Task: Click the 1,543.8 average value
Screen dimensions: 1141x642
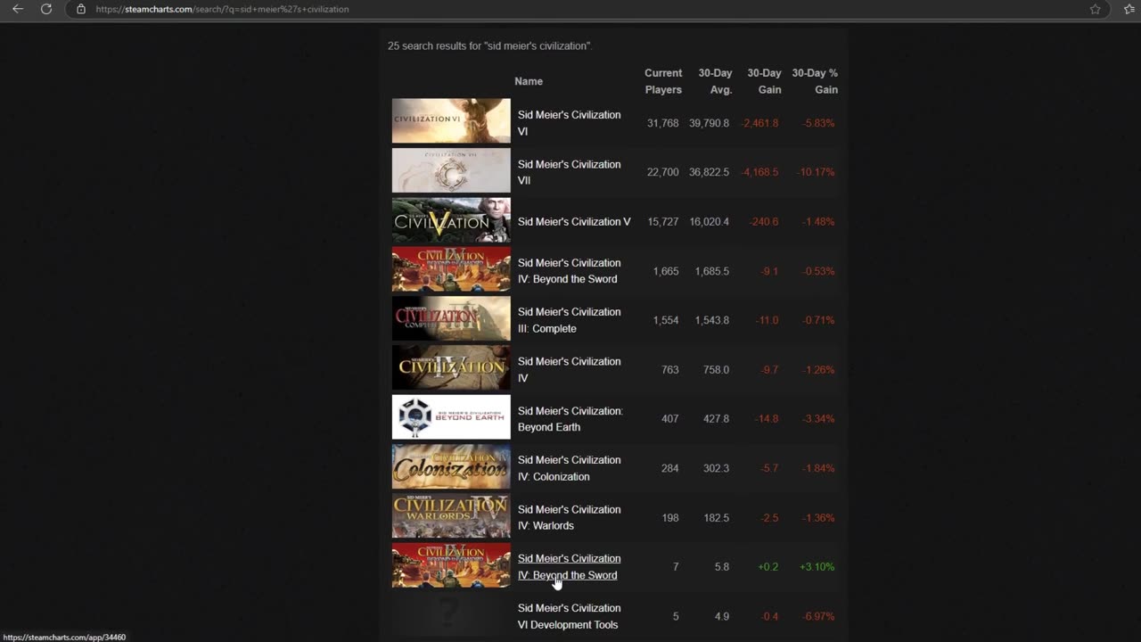Action: coord(712,320)
